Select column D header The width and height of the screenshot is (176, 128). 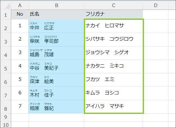click(x=156, y=5)
